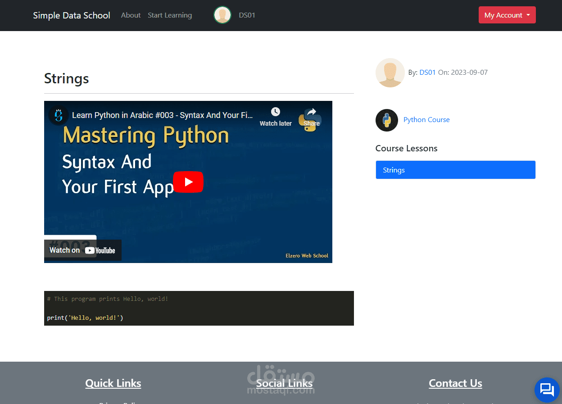
Task: Click the Python Course logo icon
Action: click(x=387, y=120)
